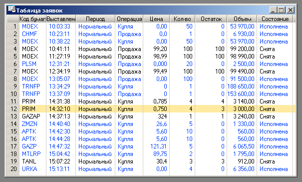Click the Объем column header
The height and width of the screenshot is (182, 302).
(242, 19)
